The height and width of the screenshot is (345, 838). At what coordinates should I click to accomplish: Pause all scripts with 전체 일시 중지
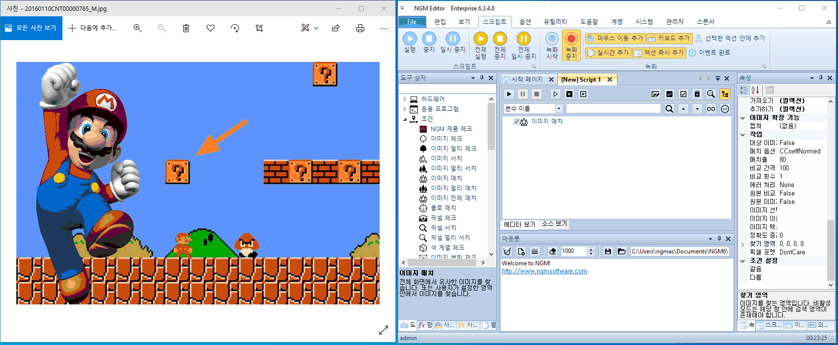click(x=523, y=46)
